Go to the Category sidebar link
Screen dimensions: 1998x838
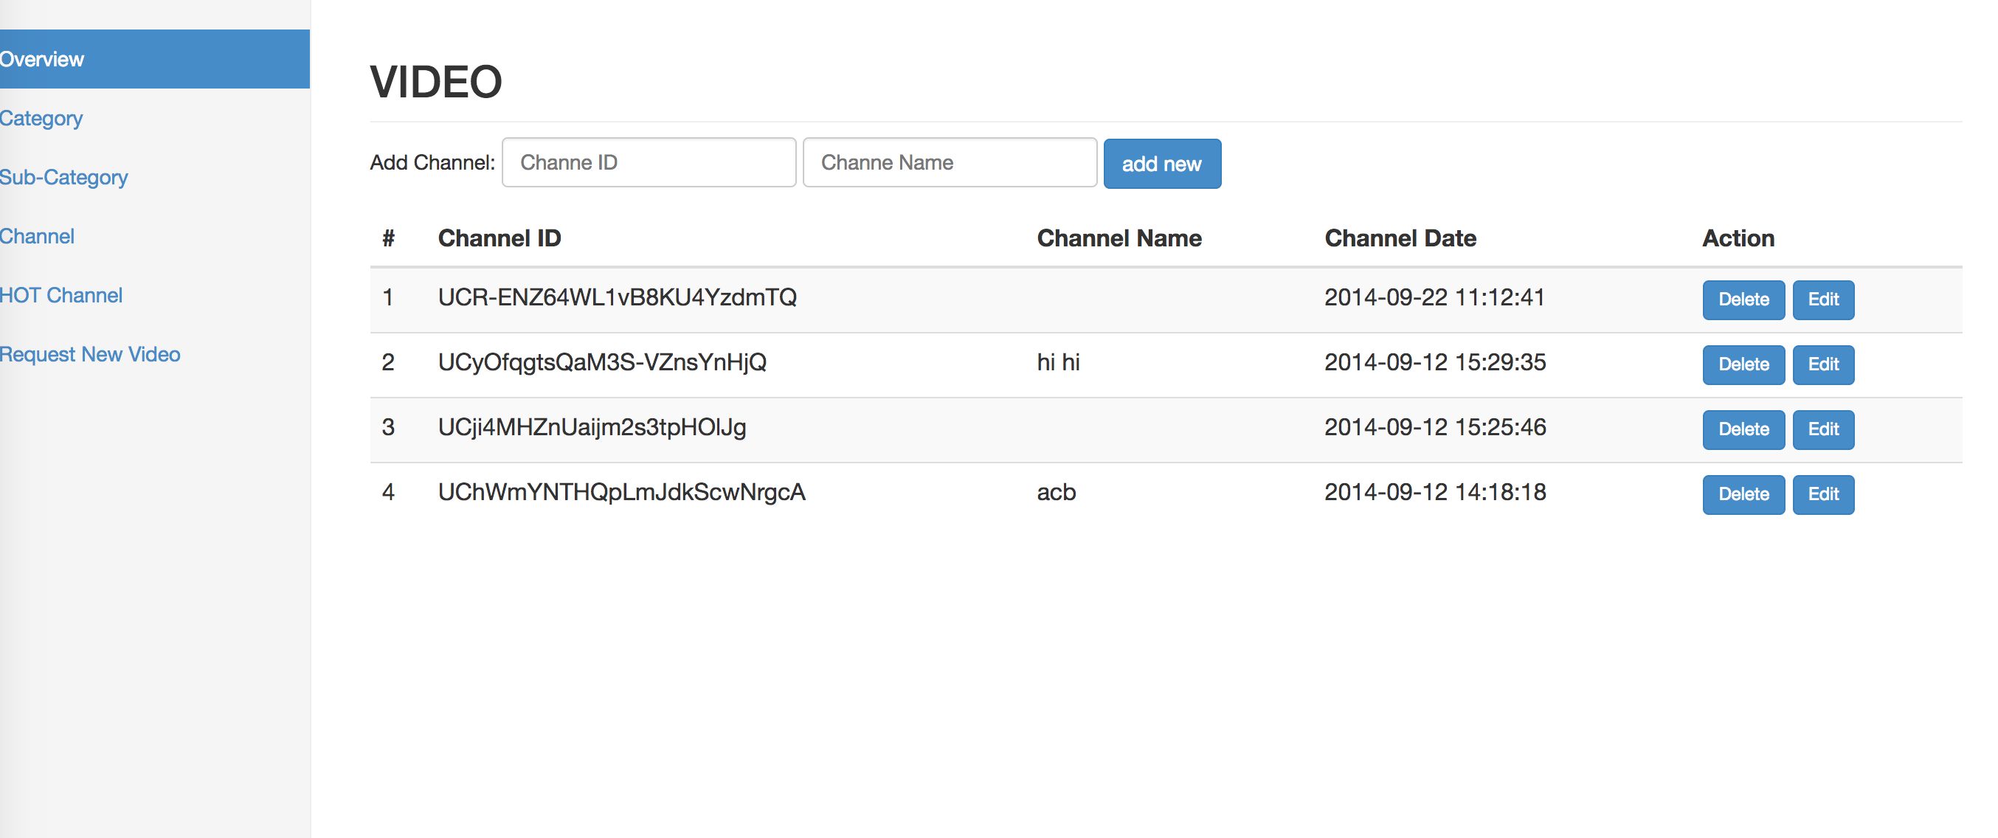(41, 118)
